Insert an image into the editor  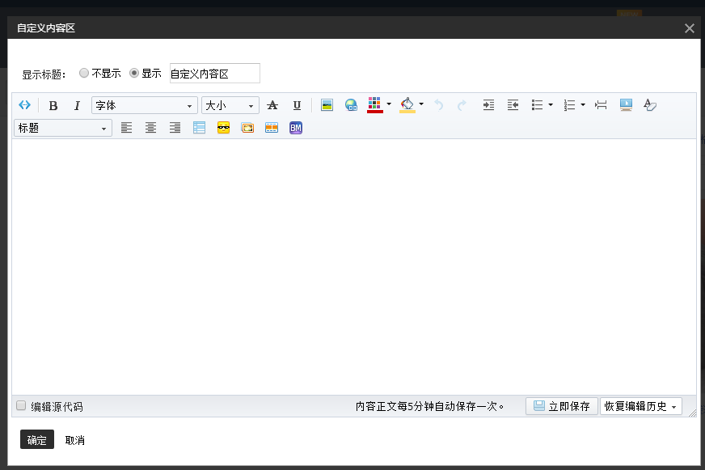(x=327, y=105)
